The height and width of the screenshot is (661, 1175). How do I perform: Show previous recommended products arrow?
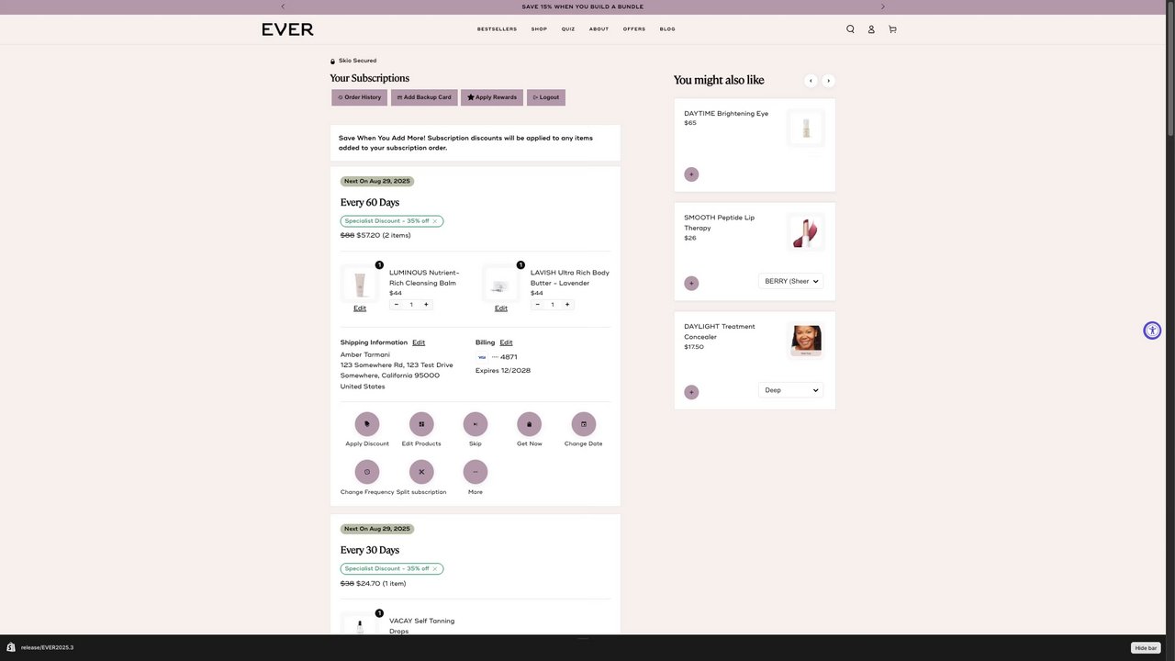[811, 81]
